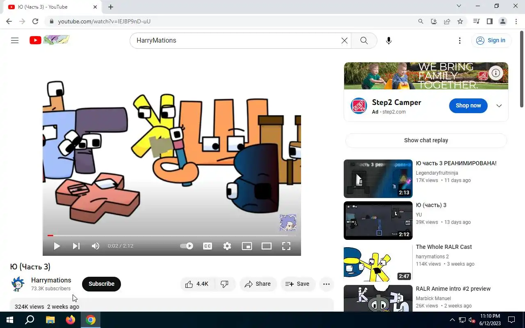
Task: Open thumbnail of Ю часть 3 РЕАНИМИРОВАНА
Action: tap(378, 179)
